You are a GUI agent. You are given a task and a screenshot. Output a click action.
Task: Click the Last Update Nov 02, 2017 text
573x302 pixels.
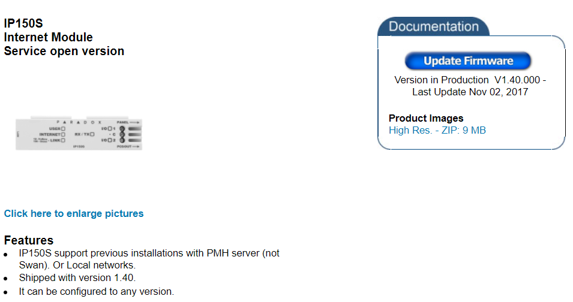pyautogui.click(x=470, y=92)
